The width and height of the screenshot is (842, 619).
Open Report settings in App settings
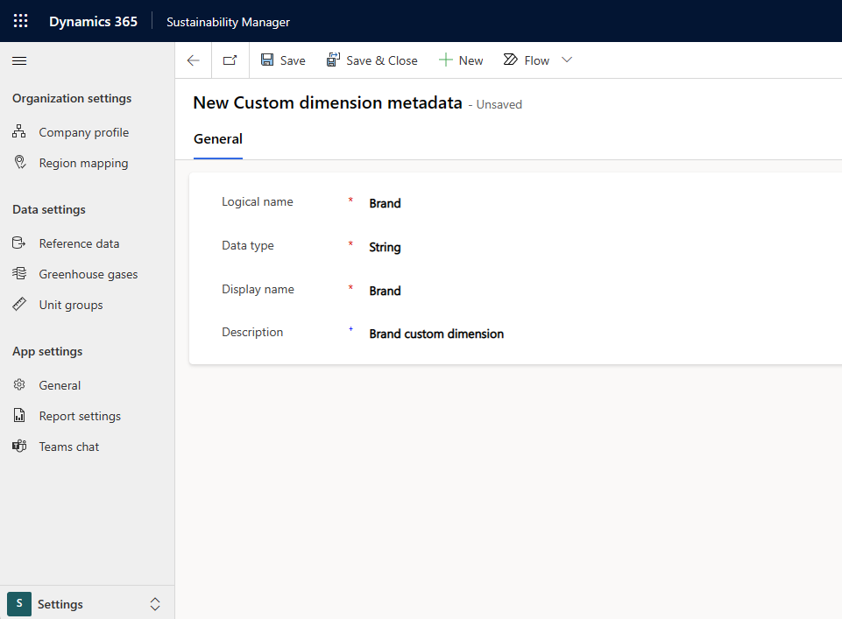click(x=80, y=416)
